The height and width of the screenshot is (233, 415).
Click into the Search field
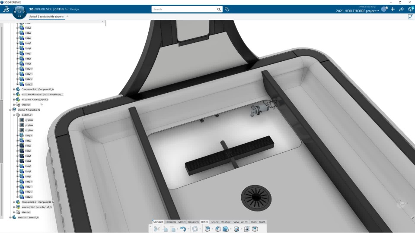(184, 9)
